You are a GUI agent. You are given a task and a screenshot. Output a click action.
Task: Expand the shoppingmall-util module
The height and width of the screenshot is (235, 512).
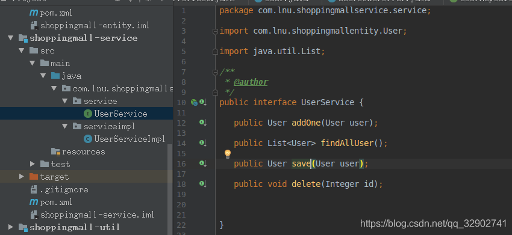11,227
